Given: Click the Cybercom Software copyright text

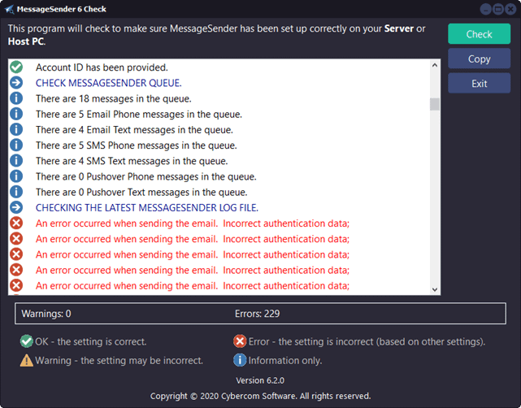Looking at the screenshot, I should pyautogui.click(x=260, y=396).
